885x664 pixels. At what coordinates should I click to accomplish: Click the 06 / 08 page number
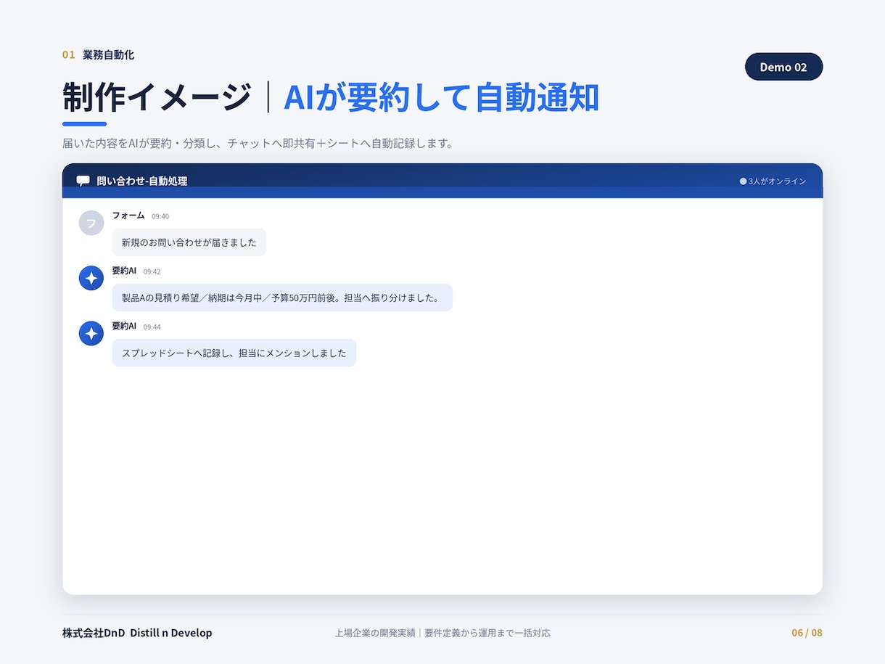tap(807, 633)
